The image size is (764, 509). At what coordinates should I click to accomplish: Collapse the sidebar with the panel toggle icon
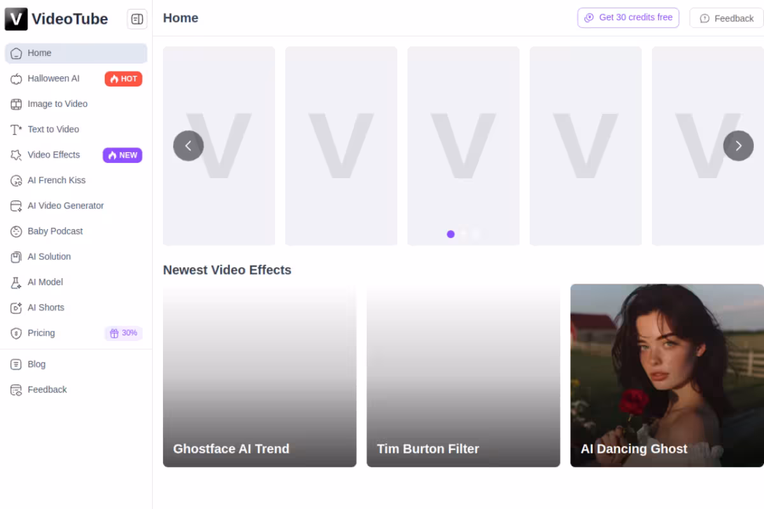click(x=137, y=19)
